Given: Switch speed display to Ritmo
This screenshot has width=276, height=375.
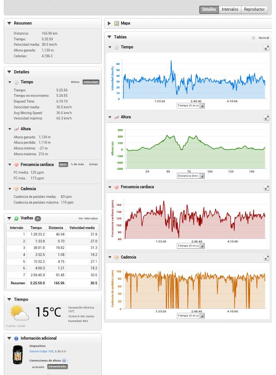Looking at the screenshot, I should [75, 82].
